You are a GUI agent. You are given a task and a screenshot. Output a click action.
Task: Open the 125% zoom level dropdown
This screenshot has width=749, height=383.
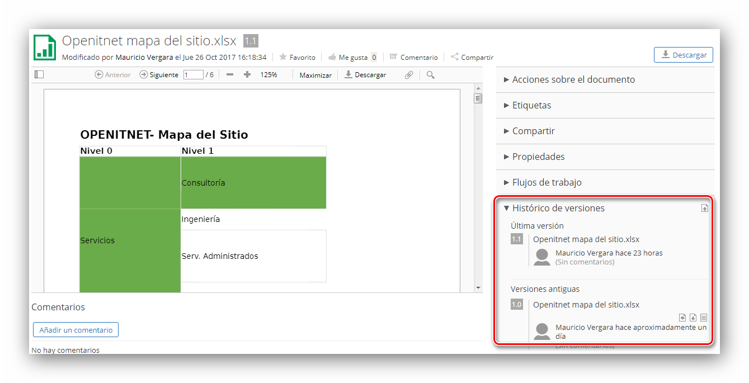click(x=268, y=74)
